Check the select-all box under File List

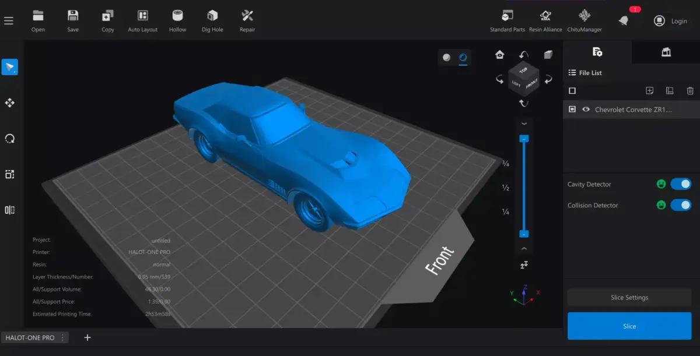(572, 91)
